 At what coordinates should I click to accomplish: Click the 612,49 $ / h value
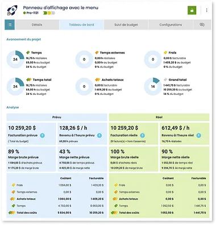coord(176,128)
